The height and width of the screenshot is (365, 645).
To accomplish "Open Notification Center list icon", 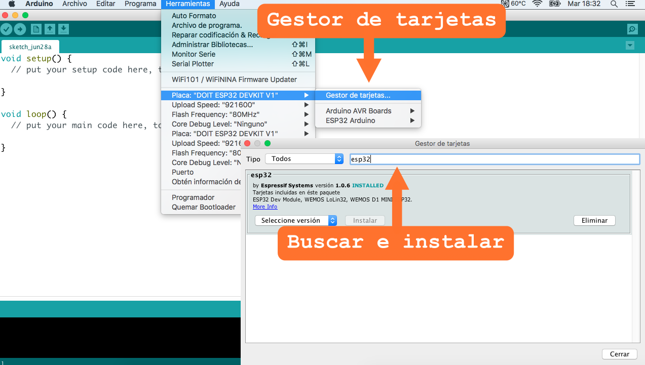I will click(x=630, y=4).
